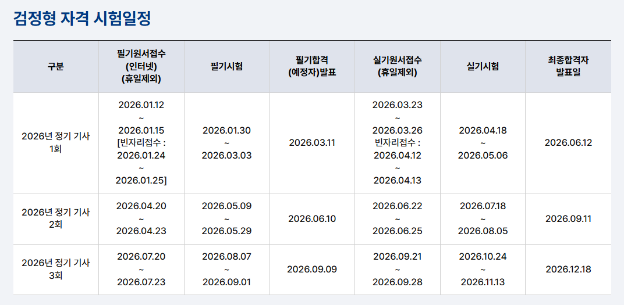
Task: Select the 구분 column header
Action: 56,67
